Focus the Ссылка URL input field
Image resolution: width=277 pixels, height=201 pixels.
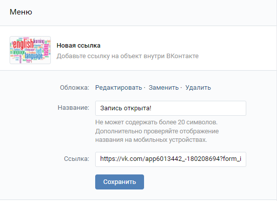point(171,159)
